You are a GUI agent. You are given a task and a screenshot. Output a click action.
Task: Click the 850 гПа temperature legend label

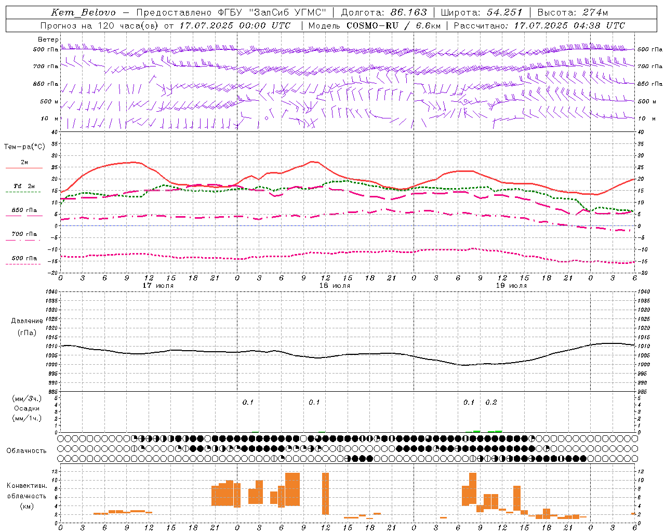[24, 210]
